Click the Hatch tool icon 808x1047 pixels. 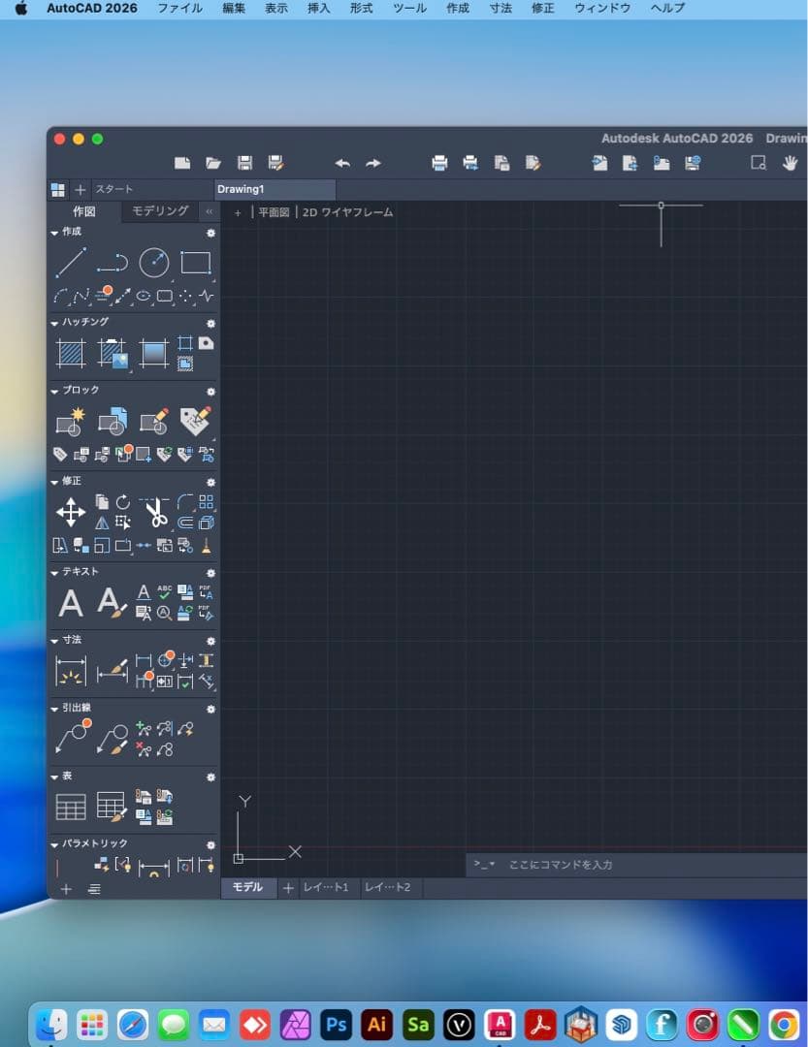tap(71, 353)
